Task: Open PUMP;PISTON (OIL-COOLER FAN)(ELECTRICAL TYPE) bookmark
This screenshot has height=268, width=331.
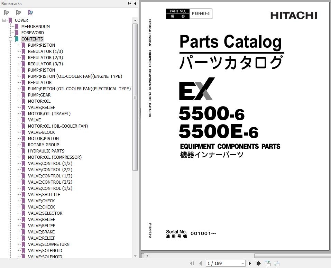Action: coord(79,89)
